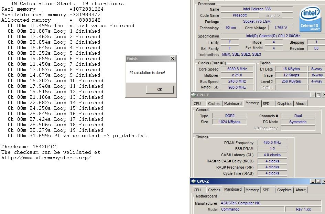The width and height of the screenshot is (325, 214).
Task: Click the PI calculation is done message
Action: tap(147, 73)
